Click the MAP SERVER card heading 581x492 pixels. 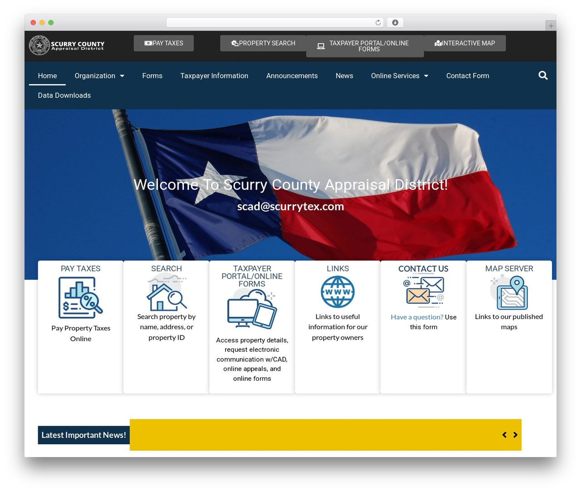509,269
